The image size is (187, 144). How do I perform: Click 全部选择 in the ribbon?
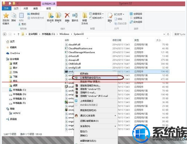tap(136, 14)
